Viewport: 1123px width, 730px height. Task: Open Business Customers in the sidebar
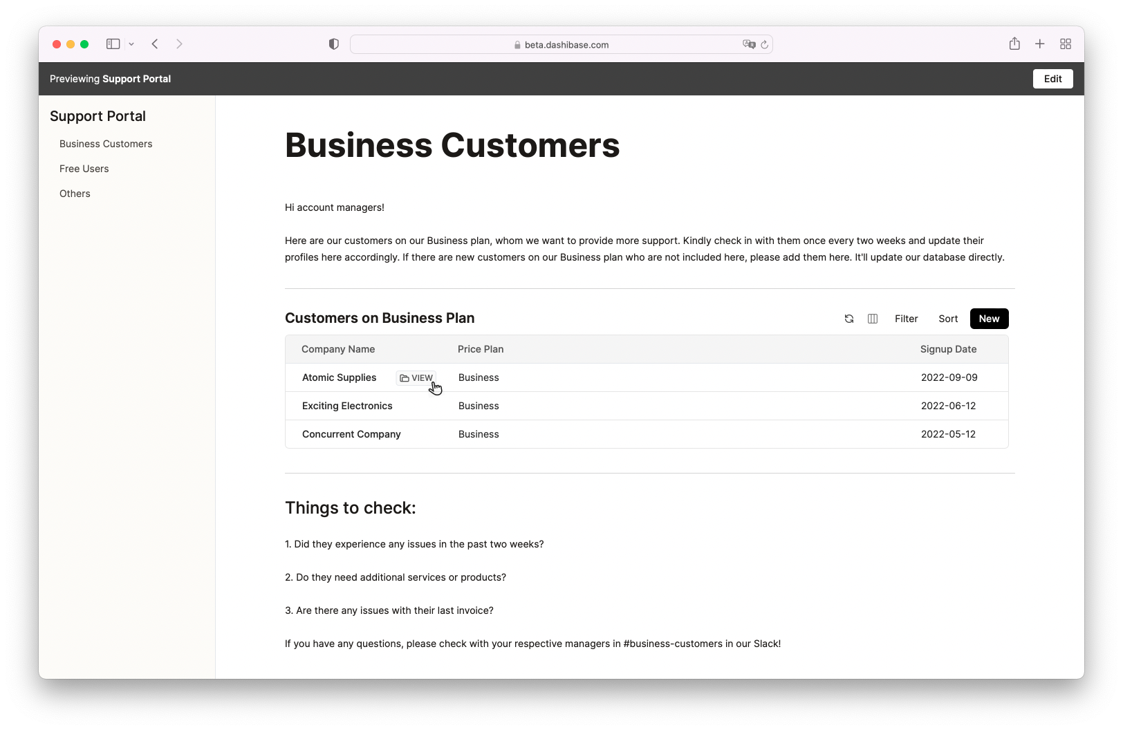point(106,144)
